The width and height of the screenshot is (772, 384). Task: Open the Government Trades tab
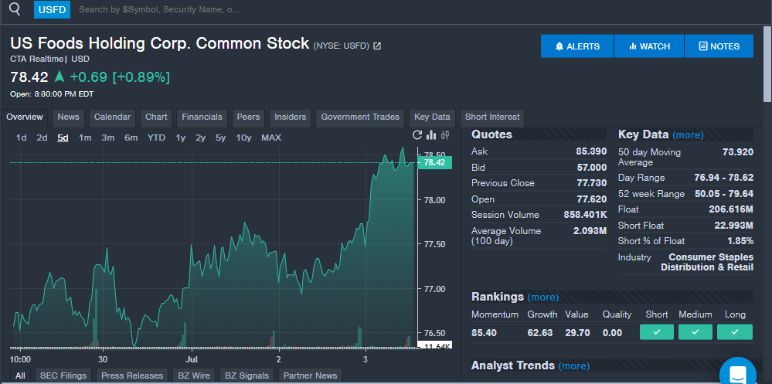(x=360, y=117)
